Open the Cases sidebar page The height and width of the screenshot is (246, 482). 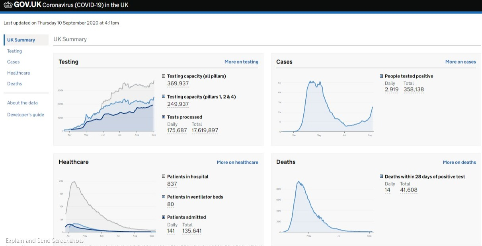tap(13, 62)
